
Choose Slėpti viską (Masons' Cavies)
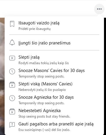pos(54,87)
